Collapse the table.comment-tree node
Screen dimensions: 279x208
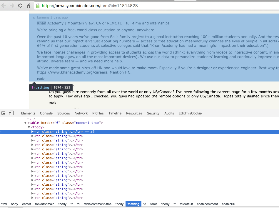coord(25,123)
